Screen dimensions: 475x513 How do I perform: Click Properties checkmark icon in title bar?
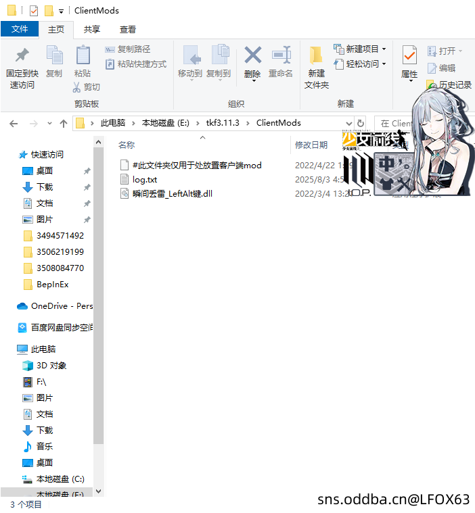33,11
